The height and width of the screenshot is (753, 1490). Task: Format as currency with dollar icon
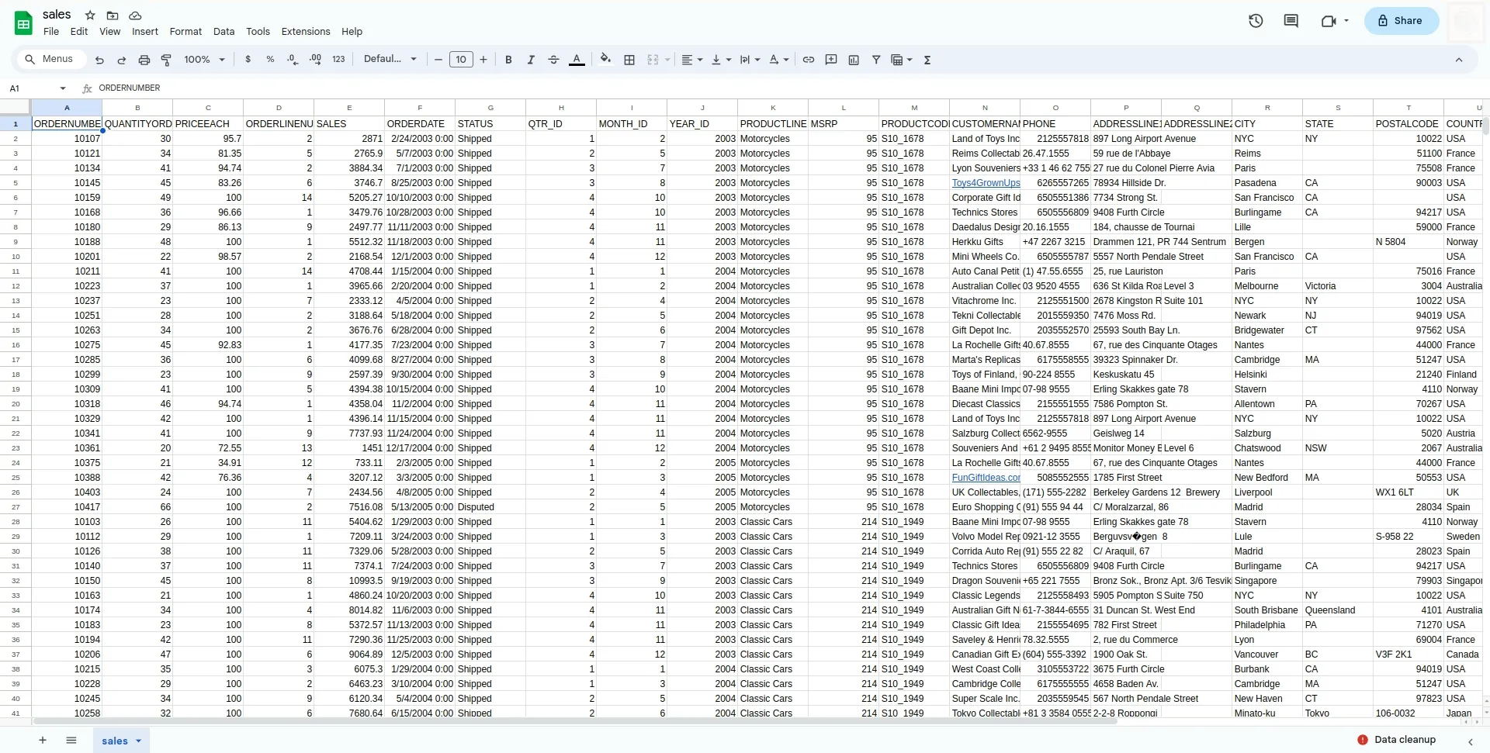coord(248,60)
